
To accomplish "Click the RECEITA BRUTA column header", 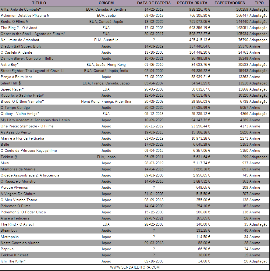I will (x=192, y=3).
